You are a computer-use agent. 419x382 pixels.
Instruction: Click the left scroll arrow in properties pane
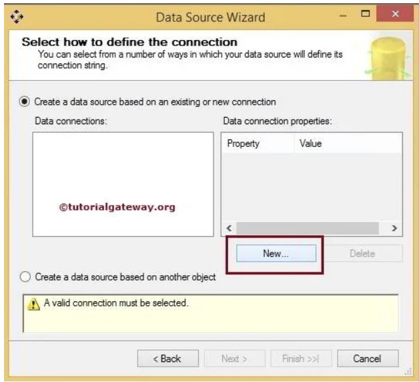(229, 228)
